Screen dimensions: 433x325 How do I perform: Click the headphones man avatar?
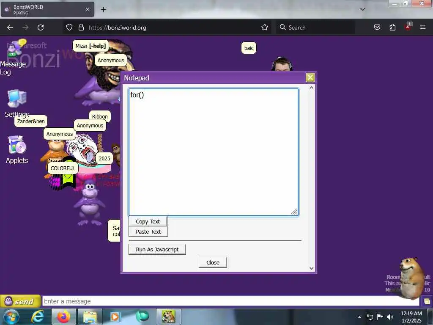(x=282, y=64)
